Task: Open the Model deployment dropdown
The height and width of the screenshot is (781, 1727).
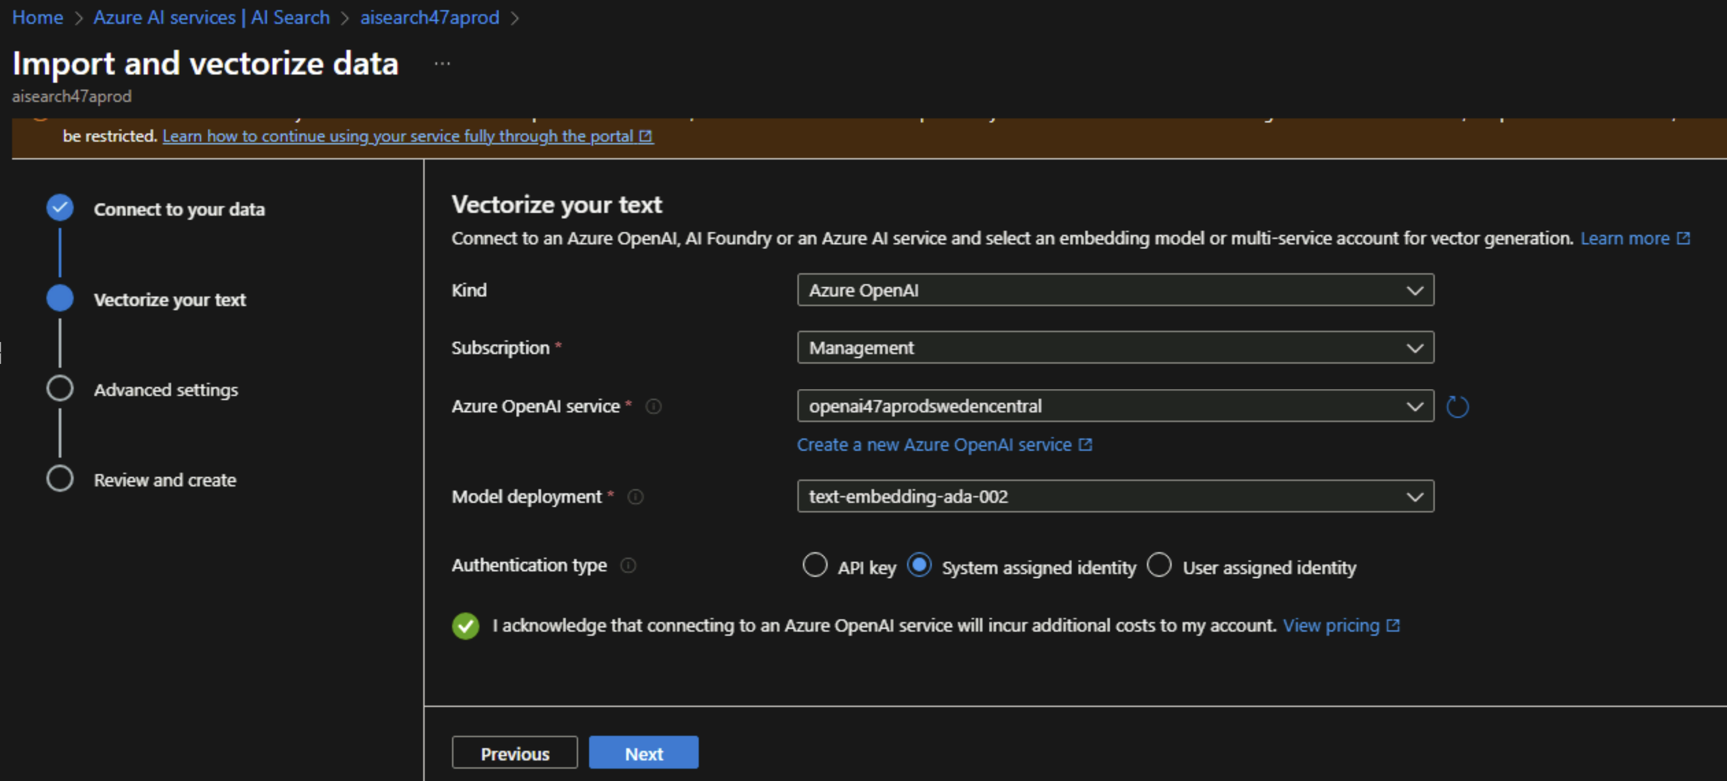Action: pos(1115,497)
